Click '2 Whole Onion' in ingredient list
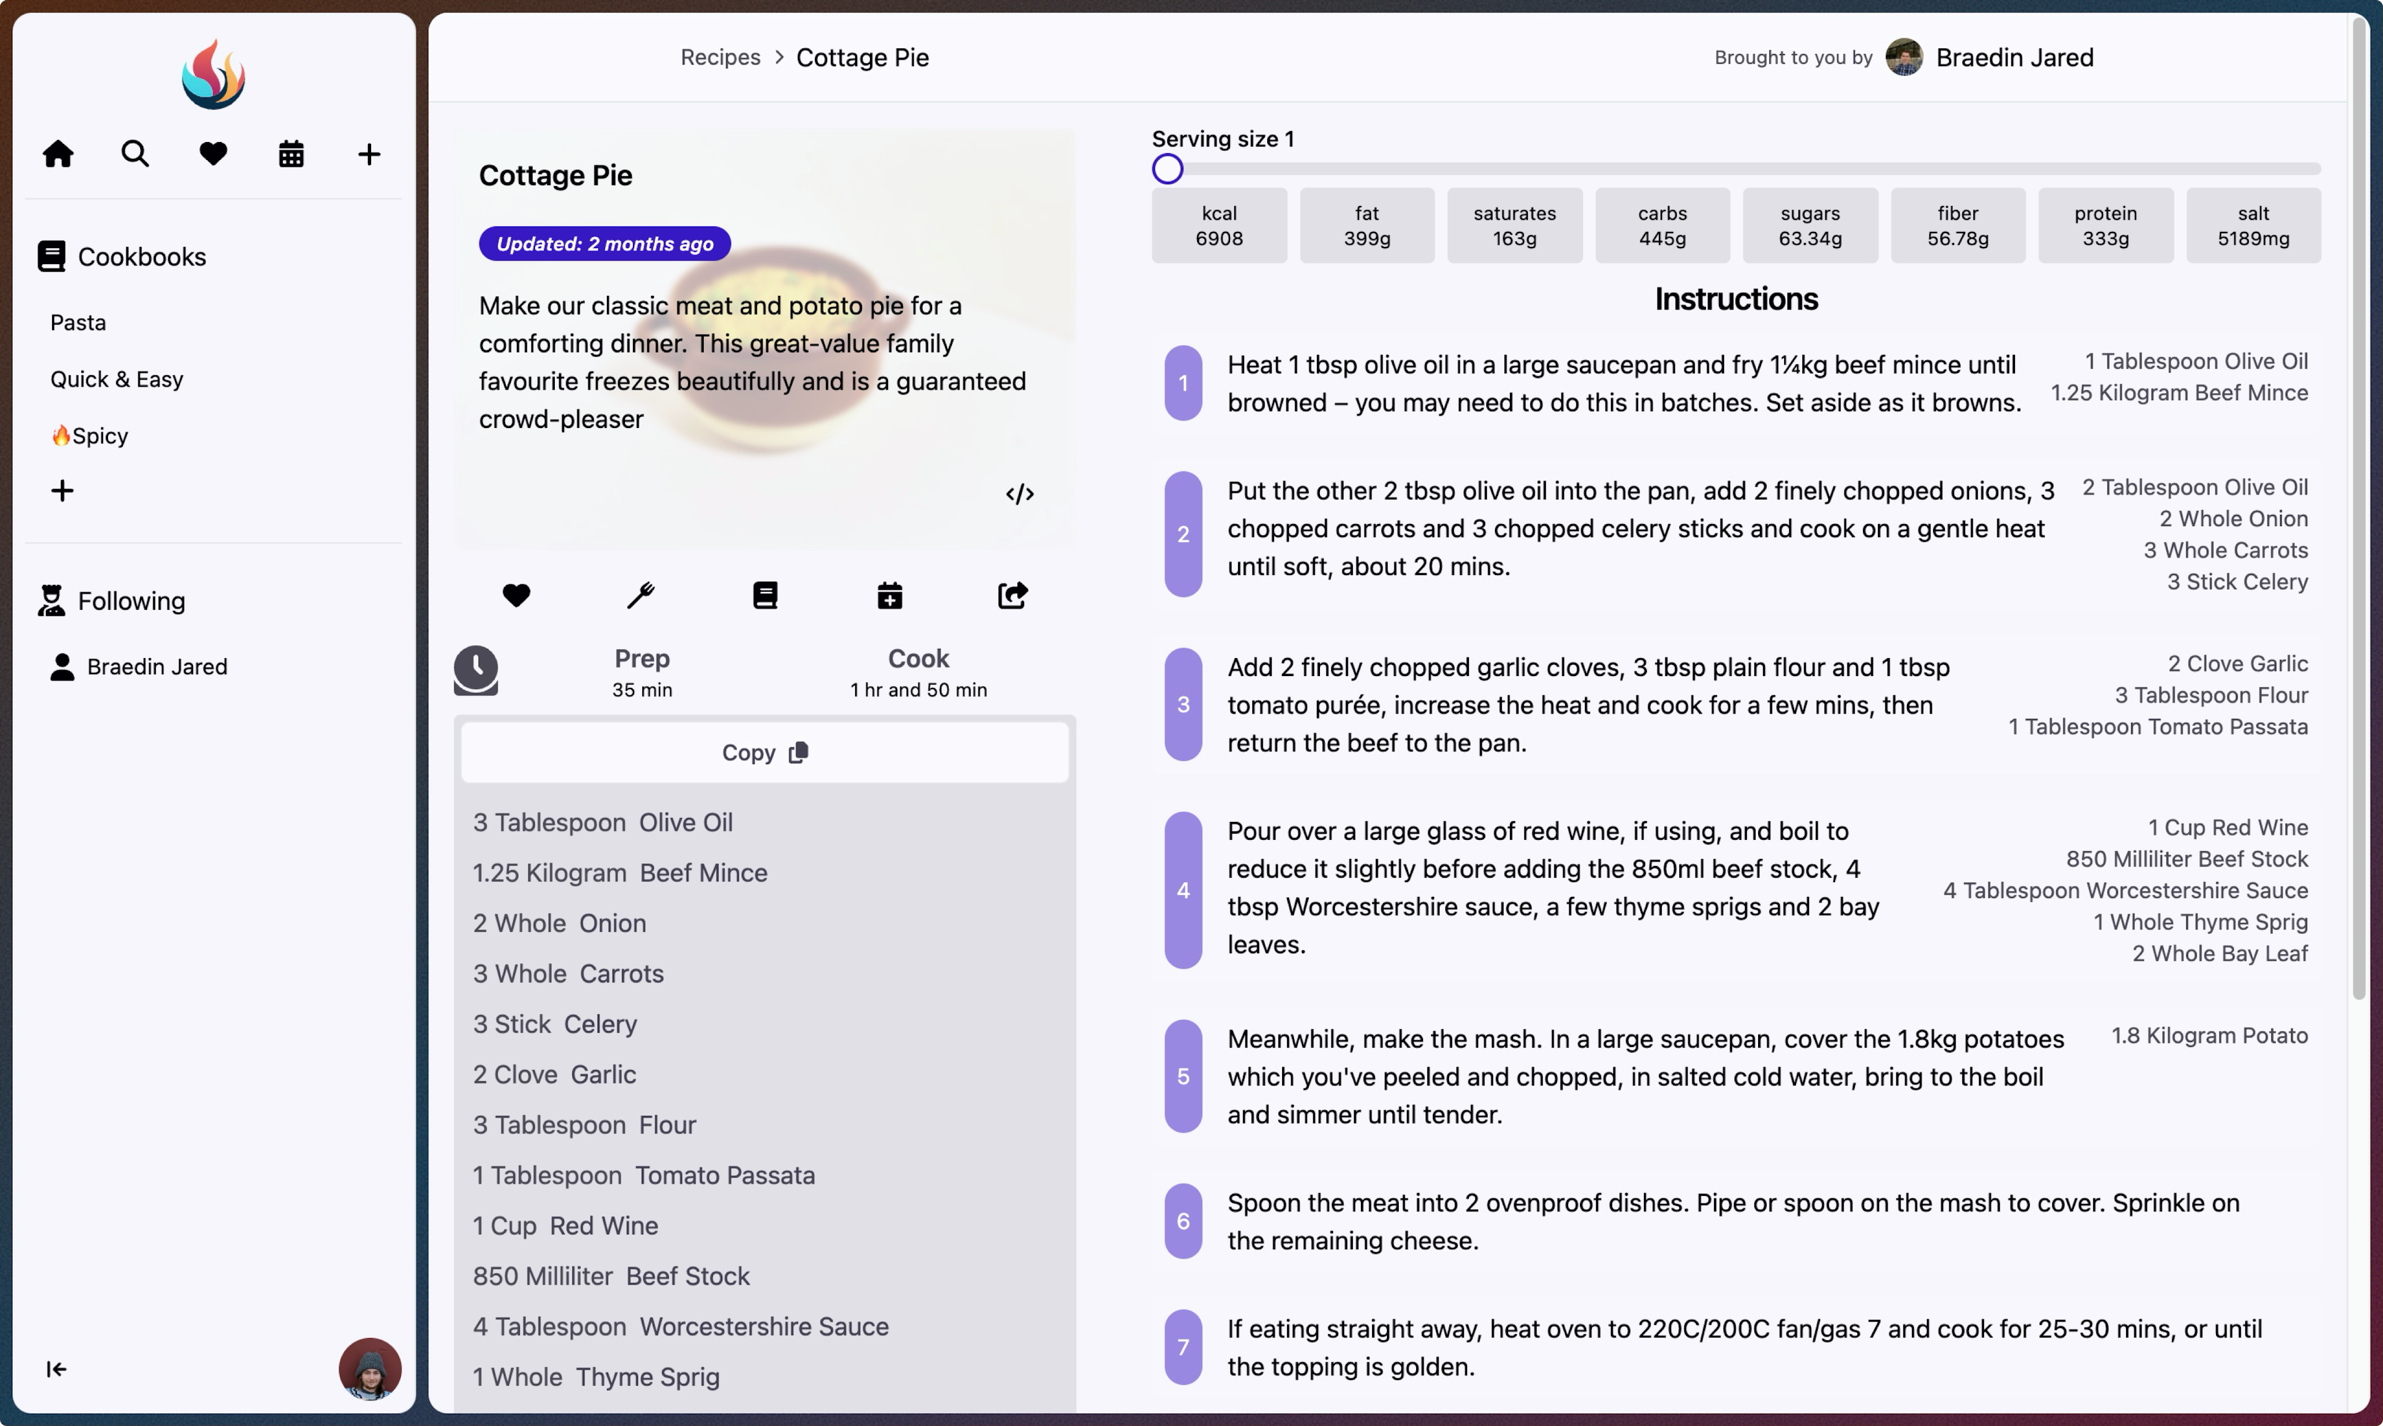Image resolution: width=2383 pixels, height=1426 pixels. pyautogui.click(x=560, y=922)
